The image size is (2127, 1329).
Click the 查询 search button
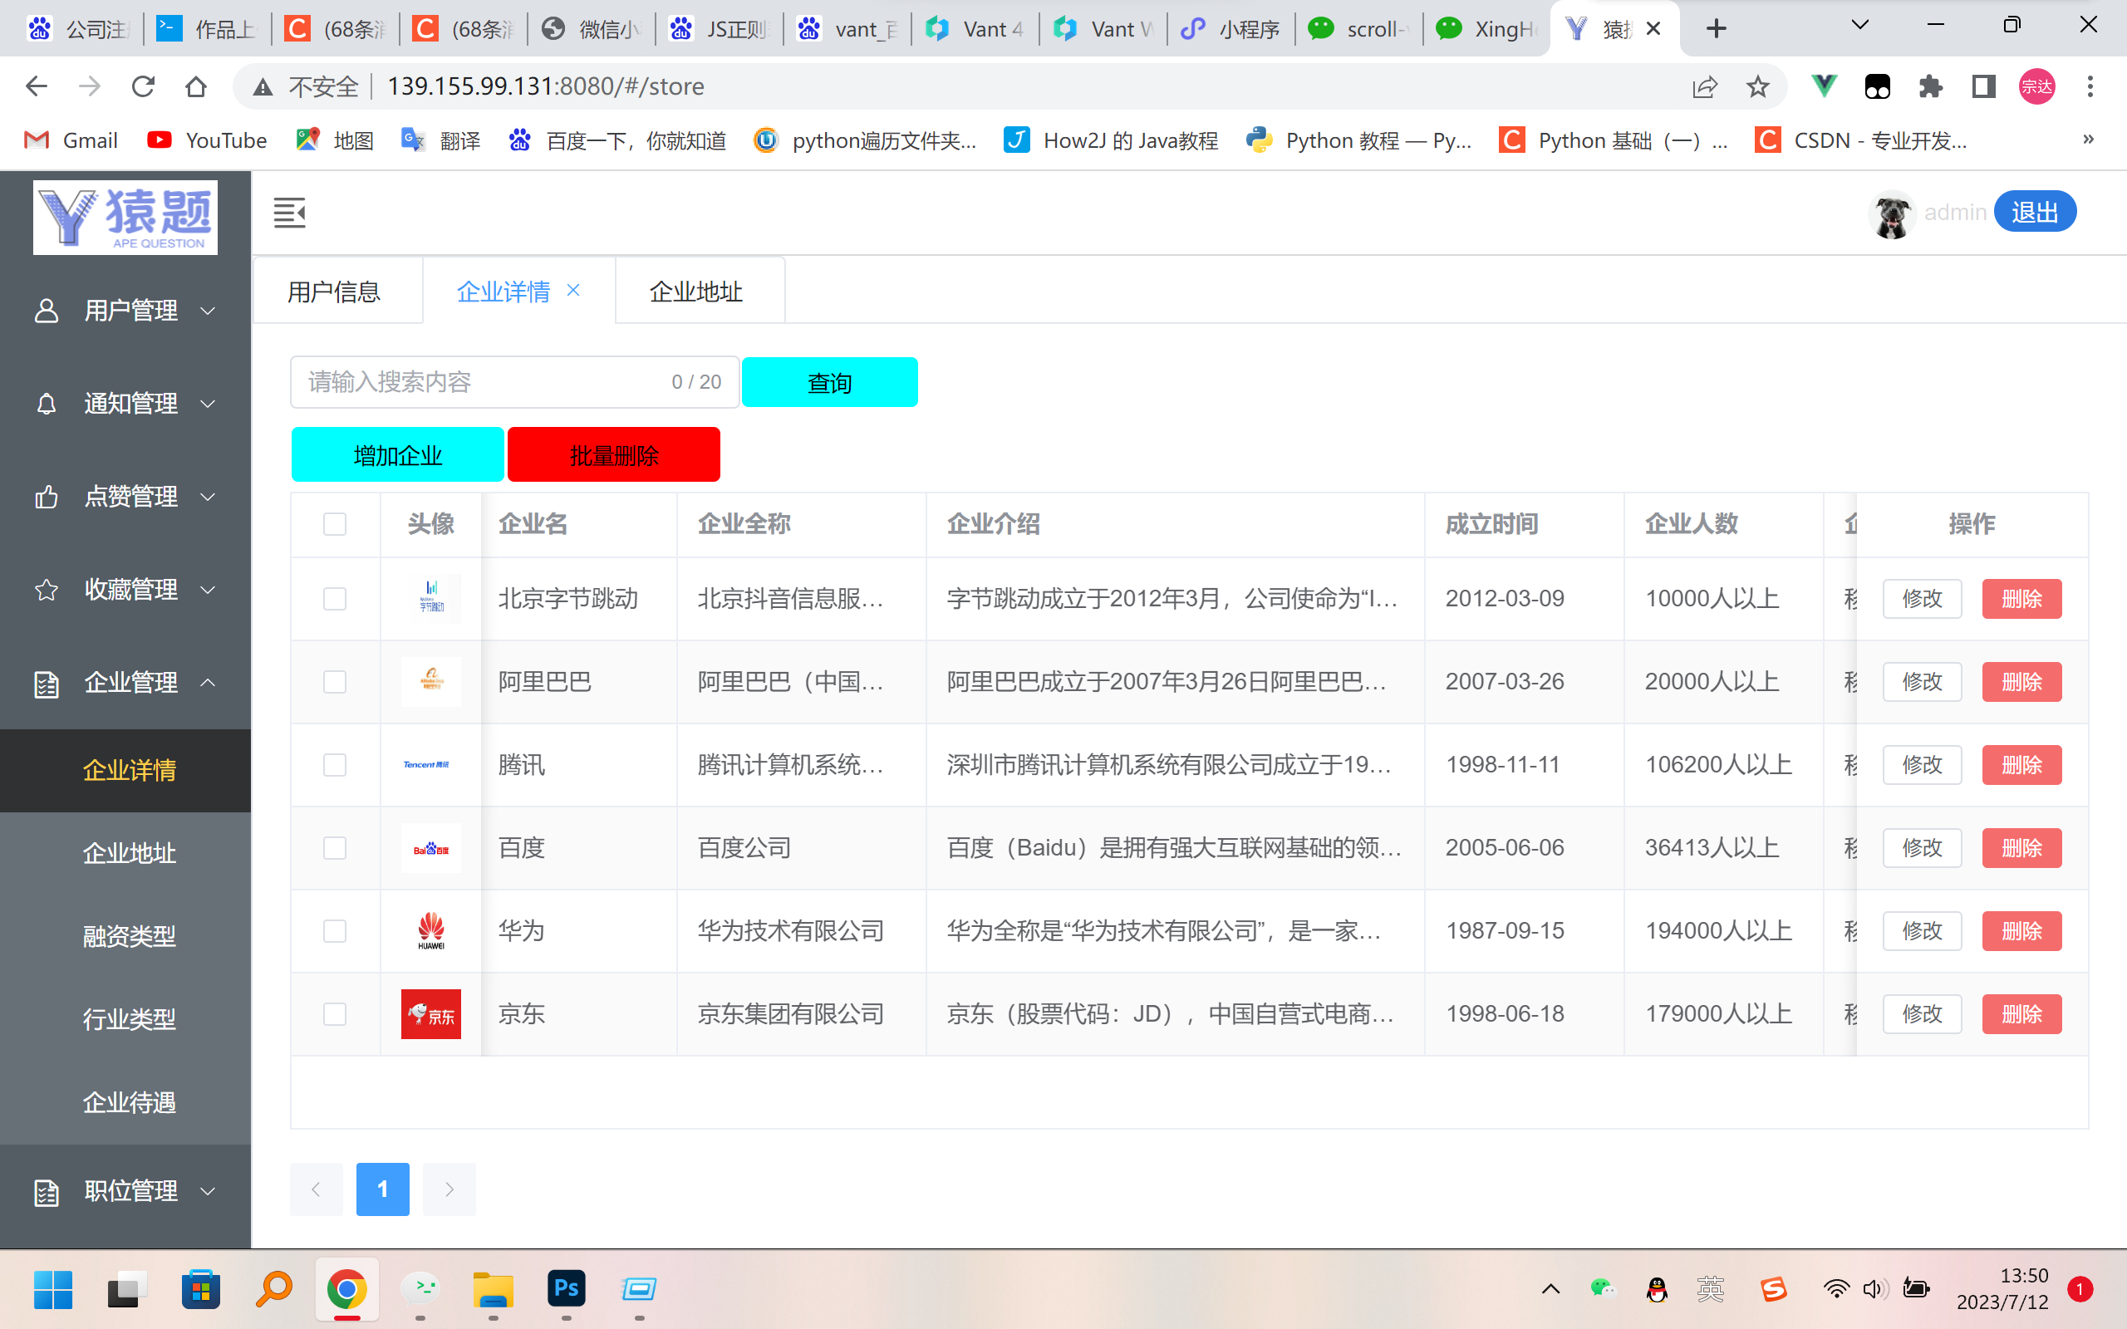[830, 382]
